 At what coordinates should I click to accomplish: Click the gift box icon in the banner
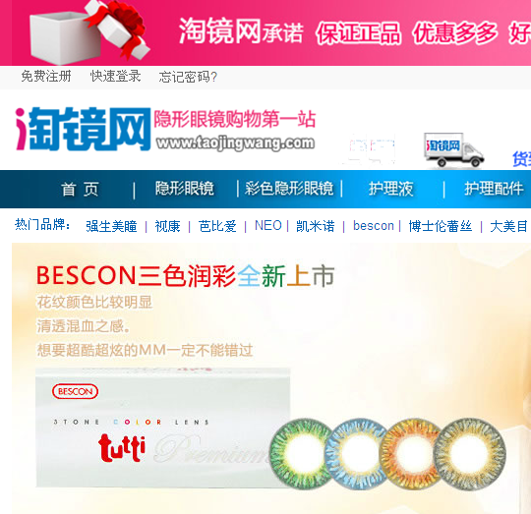(89, 32)
